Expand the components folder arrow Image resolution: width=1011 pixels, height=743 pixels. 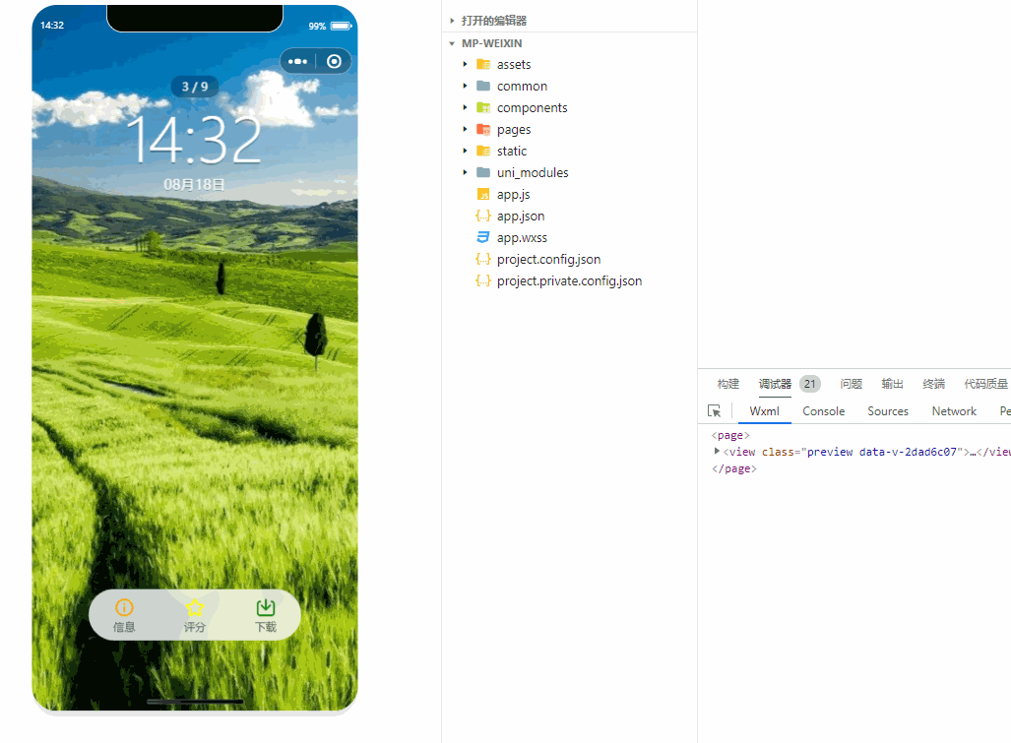click(x=465, y=107)
